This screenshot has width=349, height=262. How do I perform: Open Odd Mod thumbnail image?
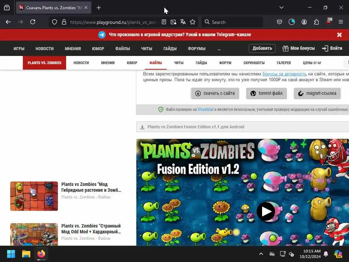tap(34, 234)
